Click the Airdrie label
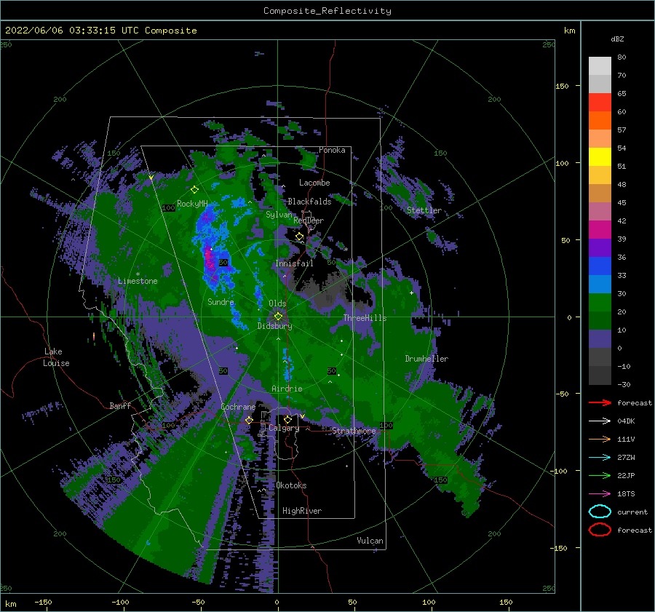The height and width of the screenshot is (612, 655). coord(287,389)
